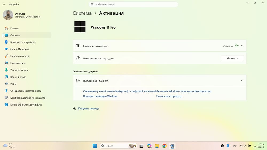Open Google Chrome from the taskbar
267x150 pixels.
(164, 146)
